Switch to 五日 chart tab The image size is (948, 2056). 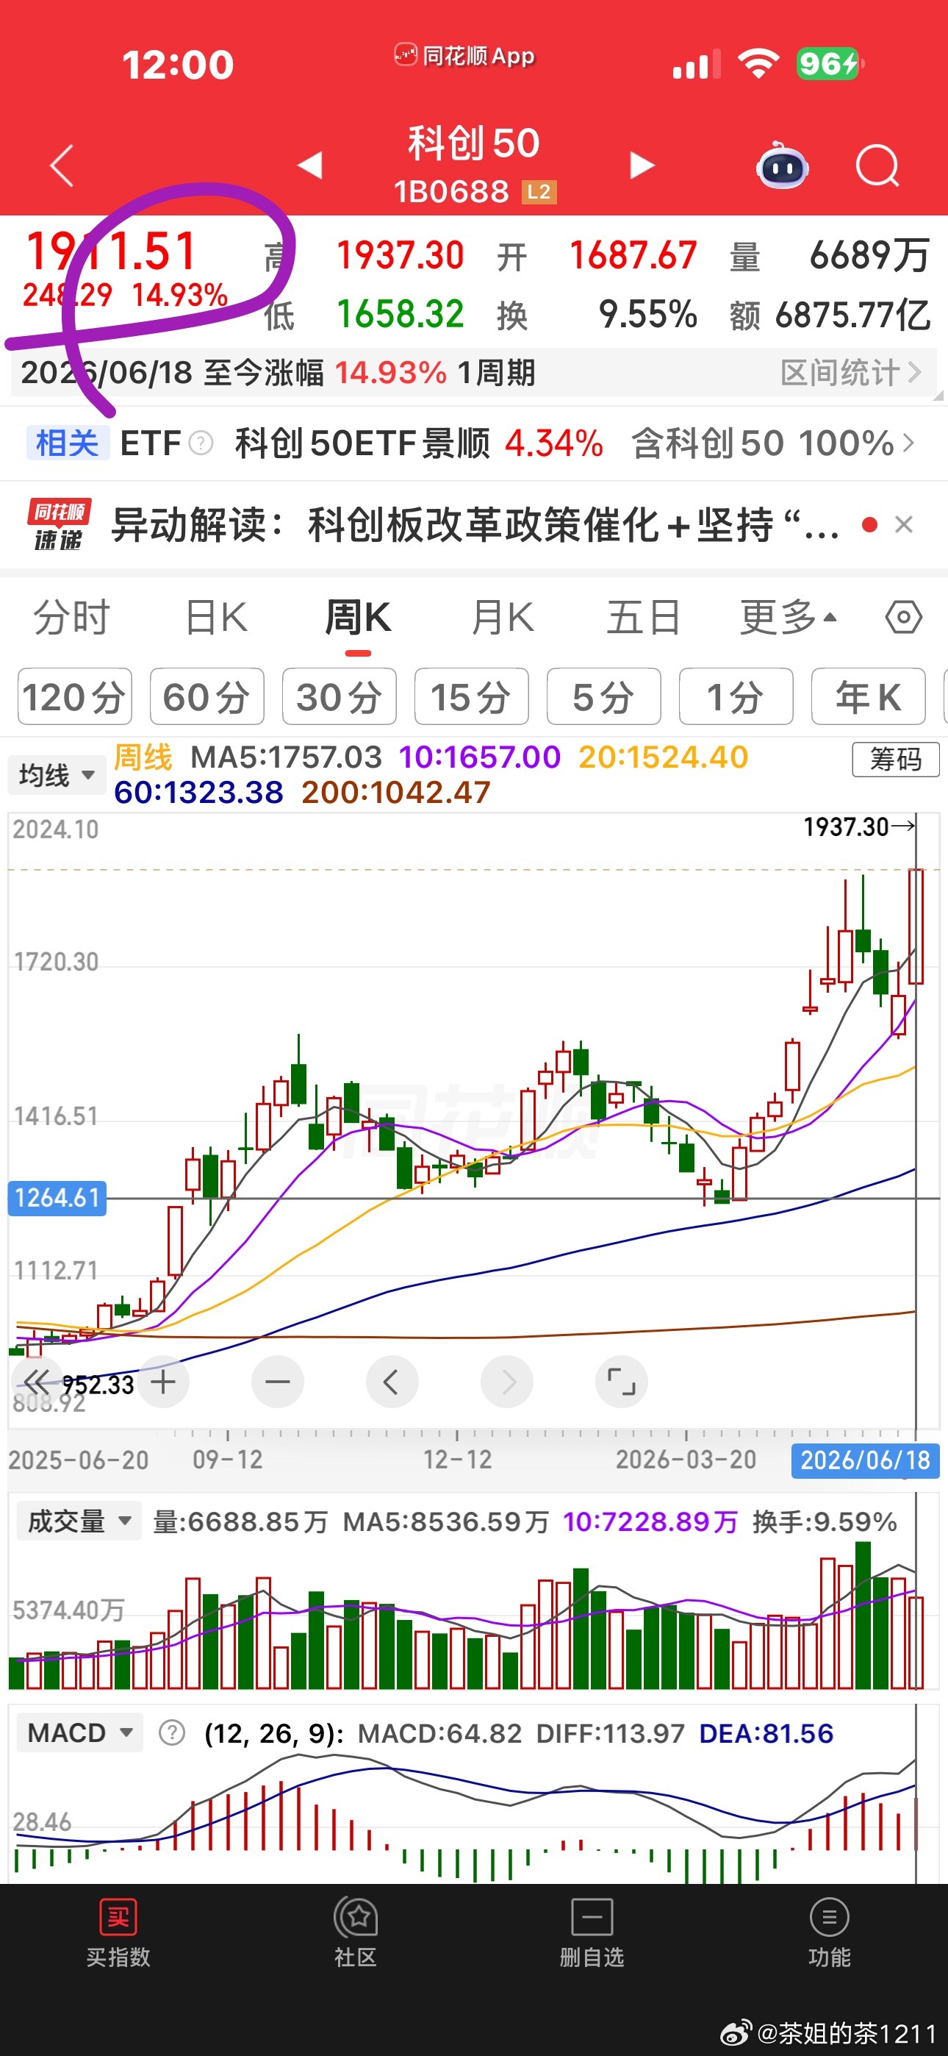(x=643, y=617)
